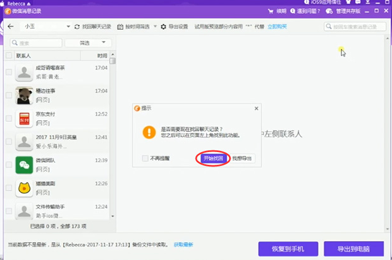
Task: Click the gear icon for 导出设置
Action: 163,27
